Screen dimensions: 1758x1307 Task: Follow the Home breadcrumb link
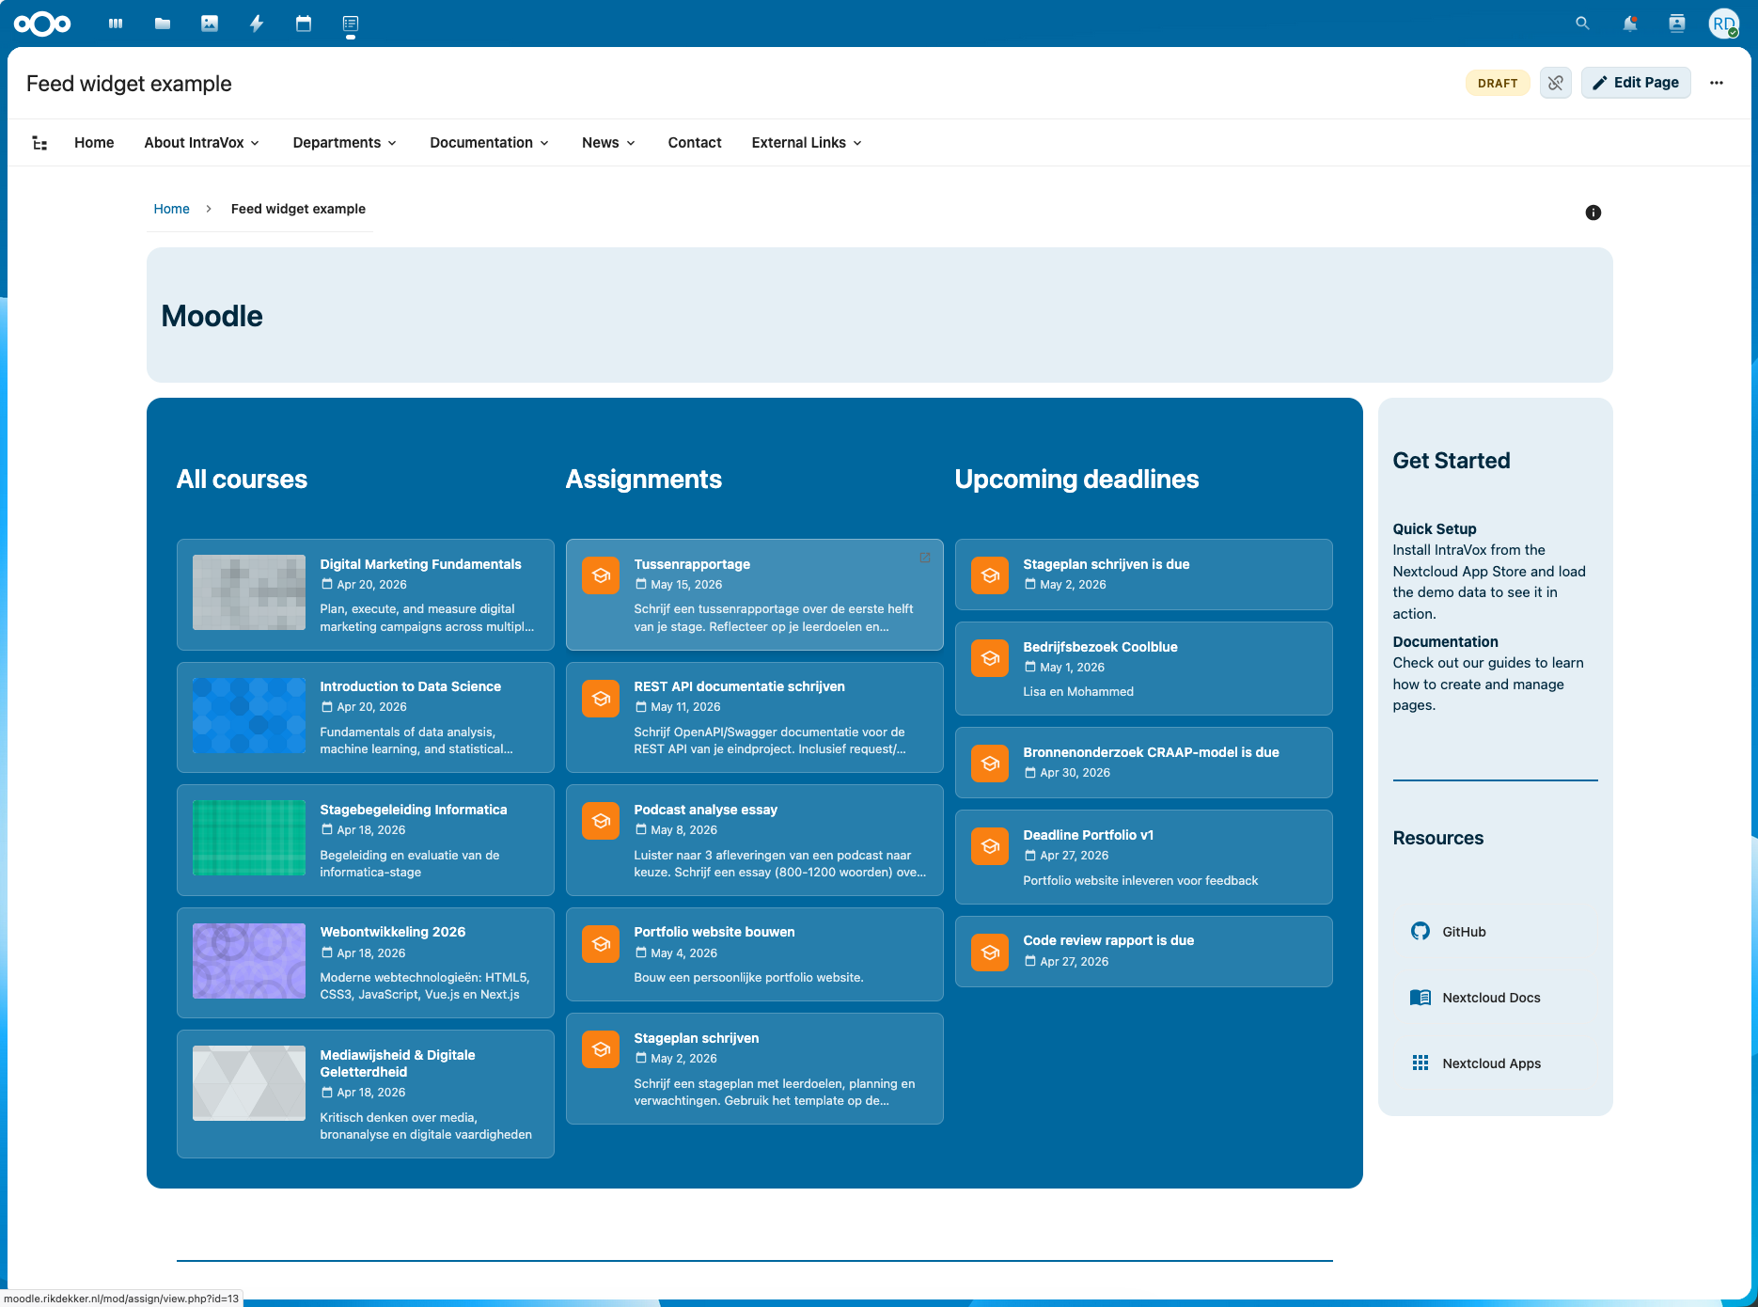point(172,209)
